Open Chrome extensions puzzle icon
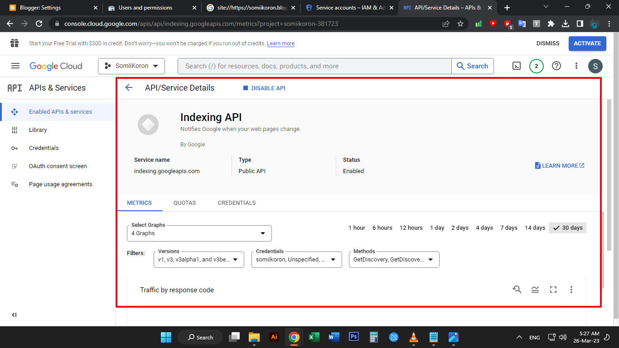This screenshot has height=348, width=619. coord(551,24)
